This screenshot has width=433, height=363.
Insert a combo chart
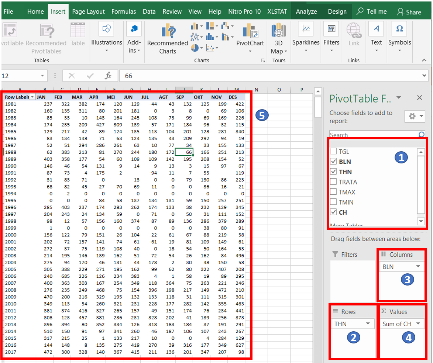227,37
